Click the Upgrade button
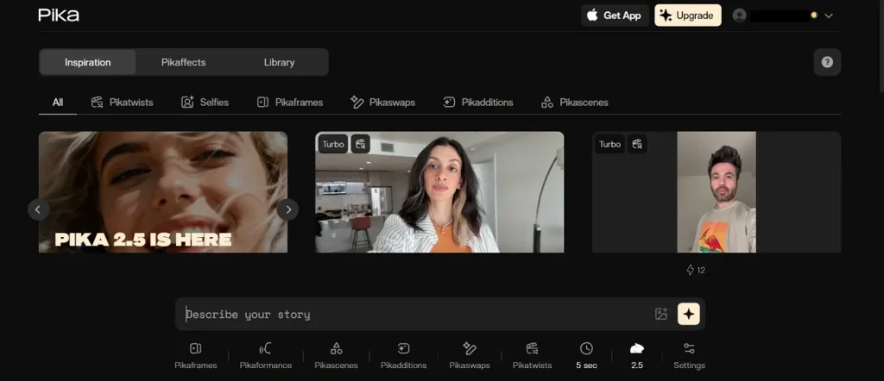The width and height of the screenshot is (884, 381). [x=688, y=16]
